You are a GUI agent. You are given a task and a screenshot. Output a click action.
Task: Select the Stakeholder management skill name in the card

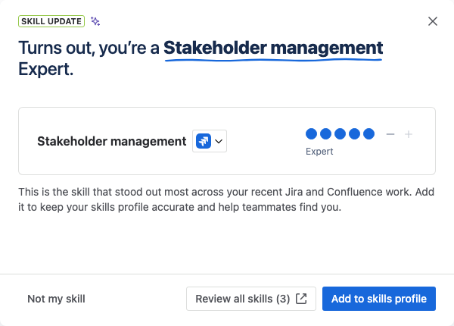click(x=112, y=141)
